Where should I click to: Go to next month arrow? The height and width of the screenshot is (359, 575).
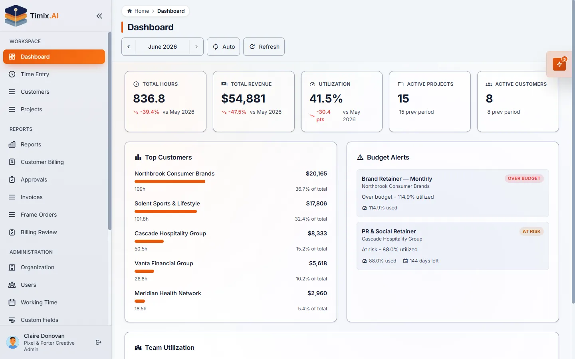pos(196,47)
